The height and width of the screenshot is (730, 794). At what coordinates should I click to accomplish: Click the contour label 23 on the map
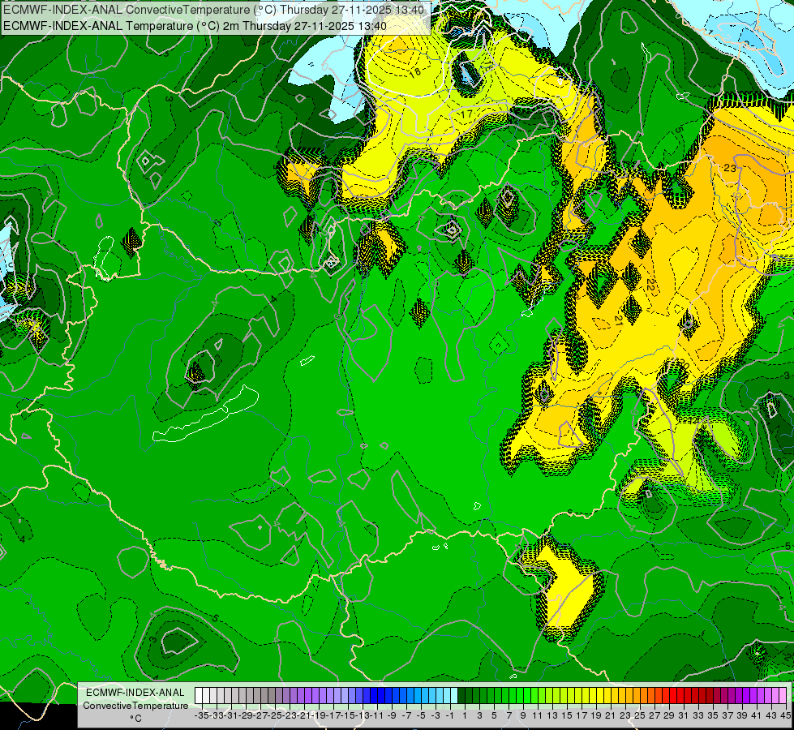pyautogui.click(x=730, y=168)
